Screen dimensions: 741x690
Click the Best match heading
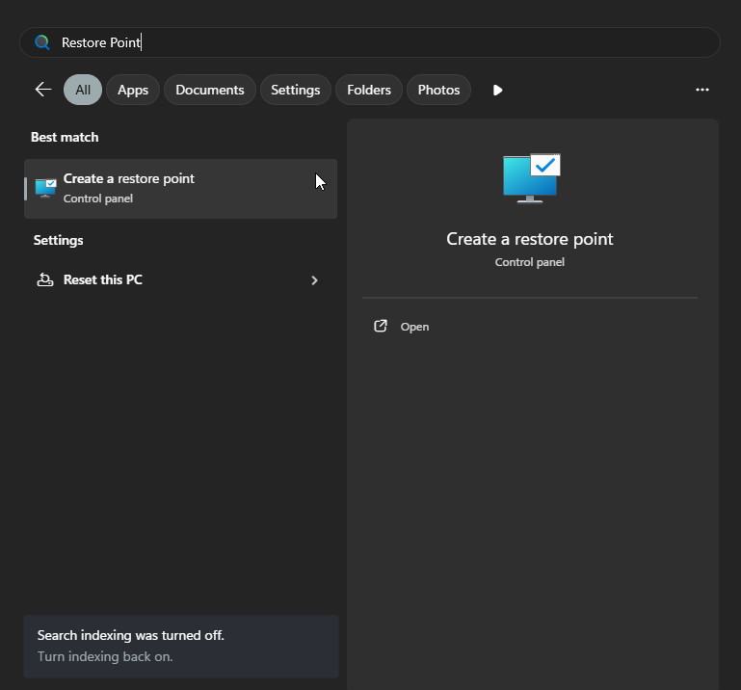coord(65,137)
